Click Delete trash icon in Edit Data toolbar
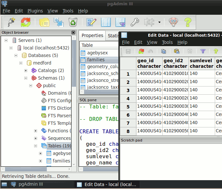Image resolution: width=222 pixels, height=189 pixels. click(x=190, y=51)
